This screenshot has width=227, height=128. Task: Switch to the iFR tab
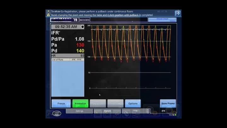[163, 111]
